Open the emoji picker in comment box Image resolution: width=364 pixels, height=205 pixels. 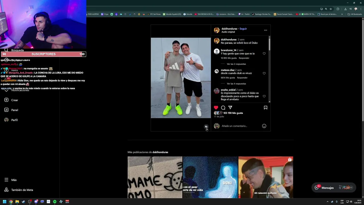264,126
